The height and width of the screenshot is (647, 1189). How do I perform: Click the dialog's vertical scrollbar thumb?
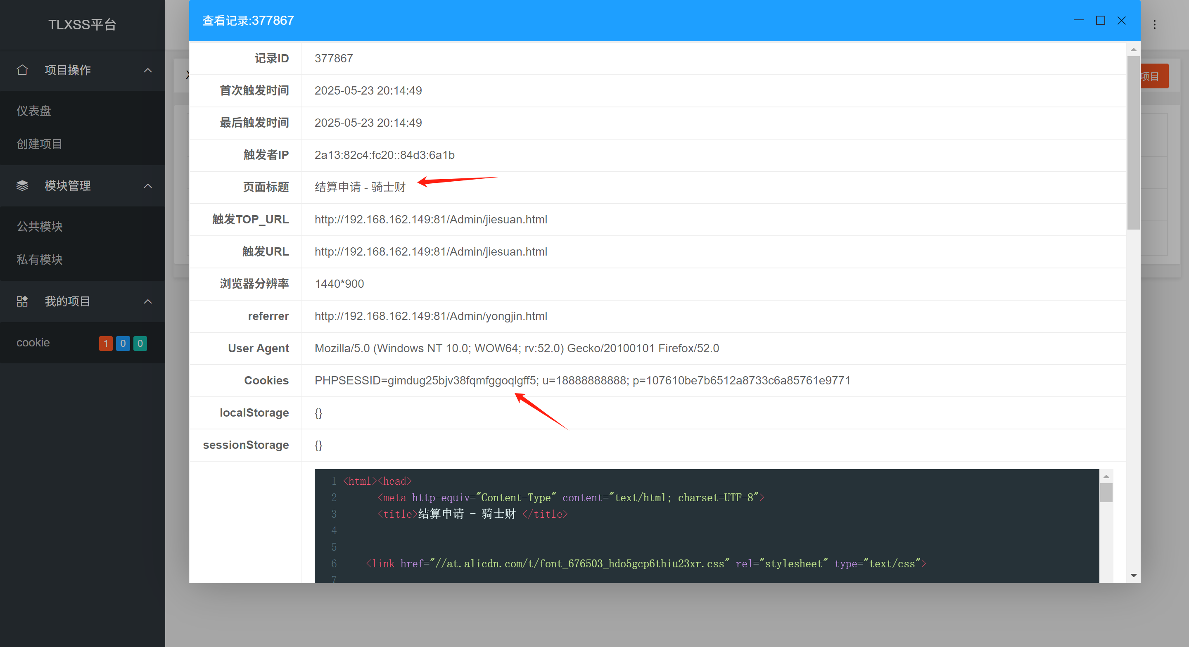1133,143
